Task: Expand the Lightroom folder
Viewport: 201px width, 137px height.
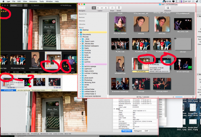Action: point(81,69)
